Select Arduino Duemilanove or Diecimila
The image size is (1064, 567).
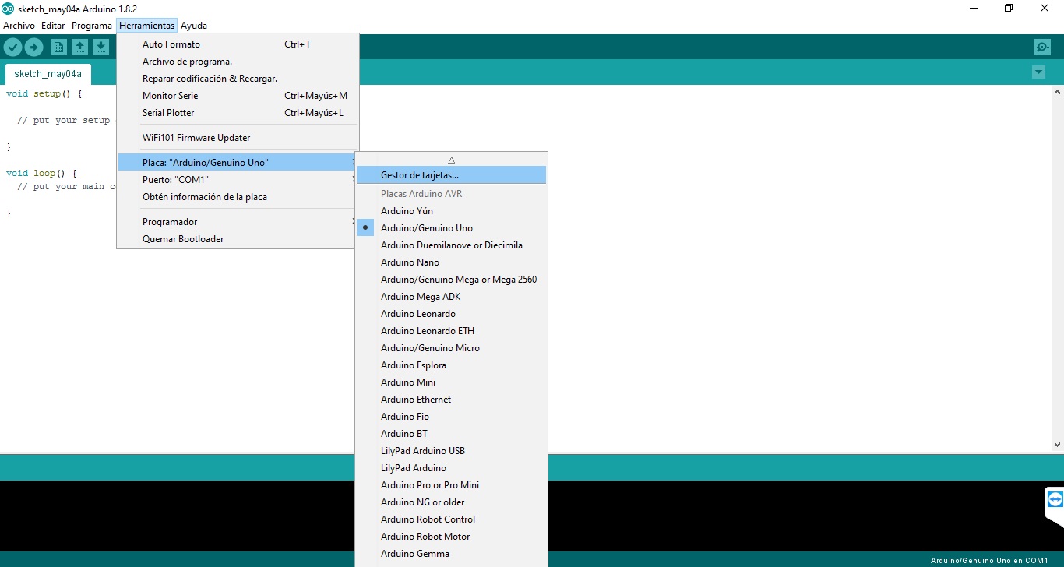click(x=452, y=245)
